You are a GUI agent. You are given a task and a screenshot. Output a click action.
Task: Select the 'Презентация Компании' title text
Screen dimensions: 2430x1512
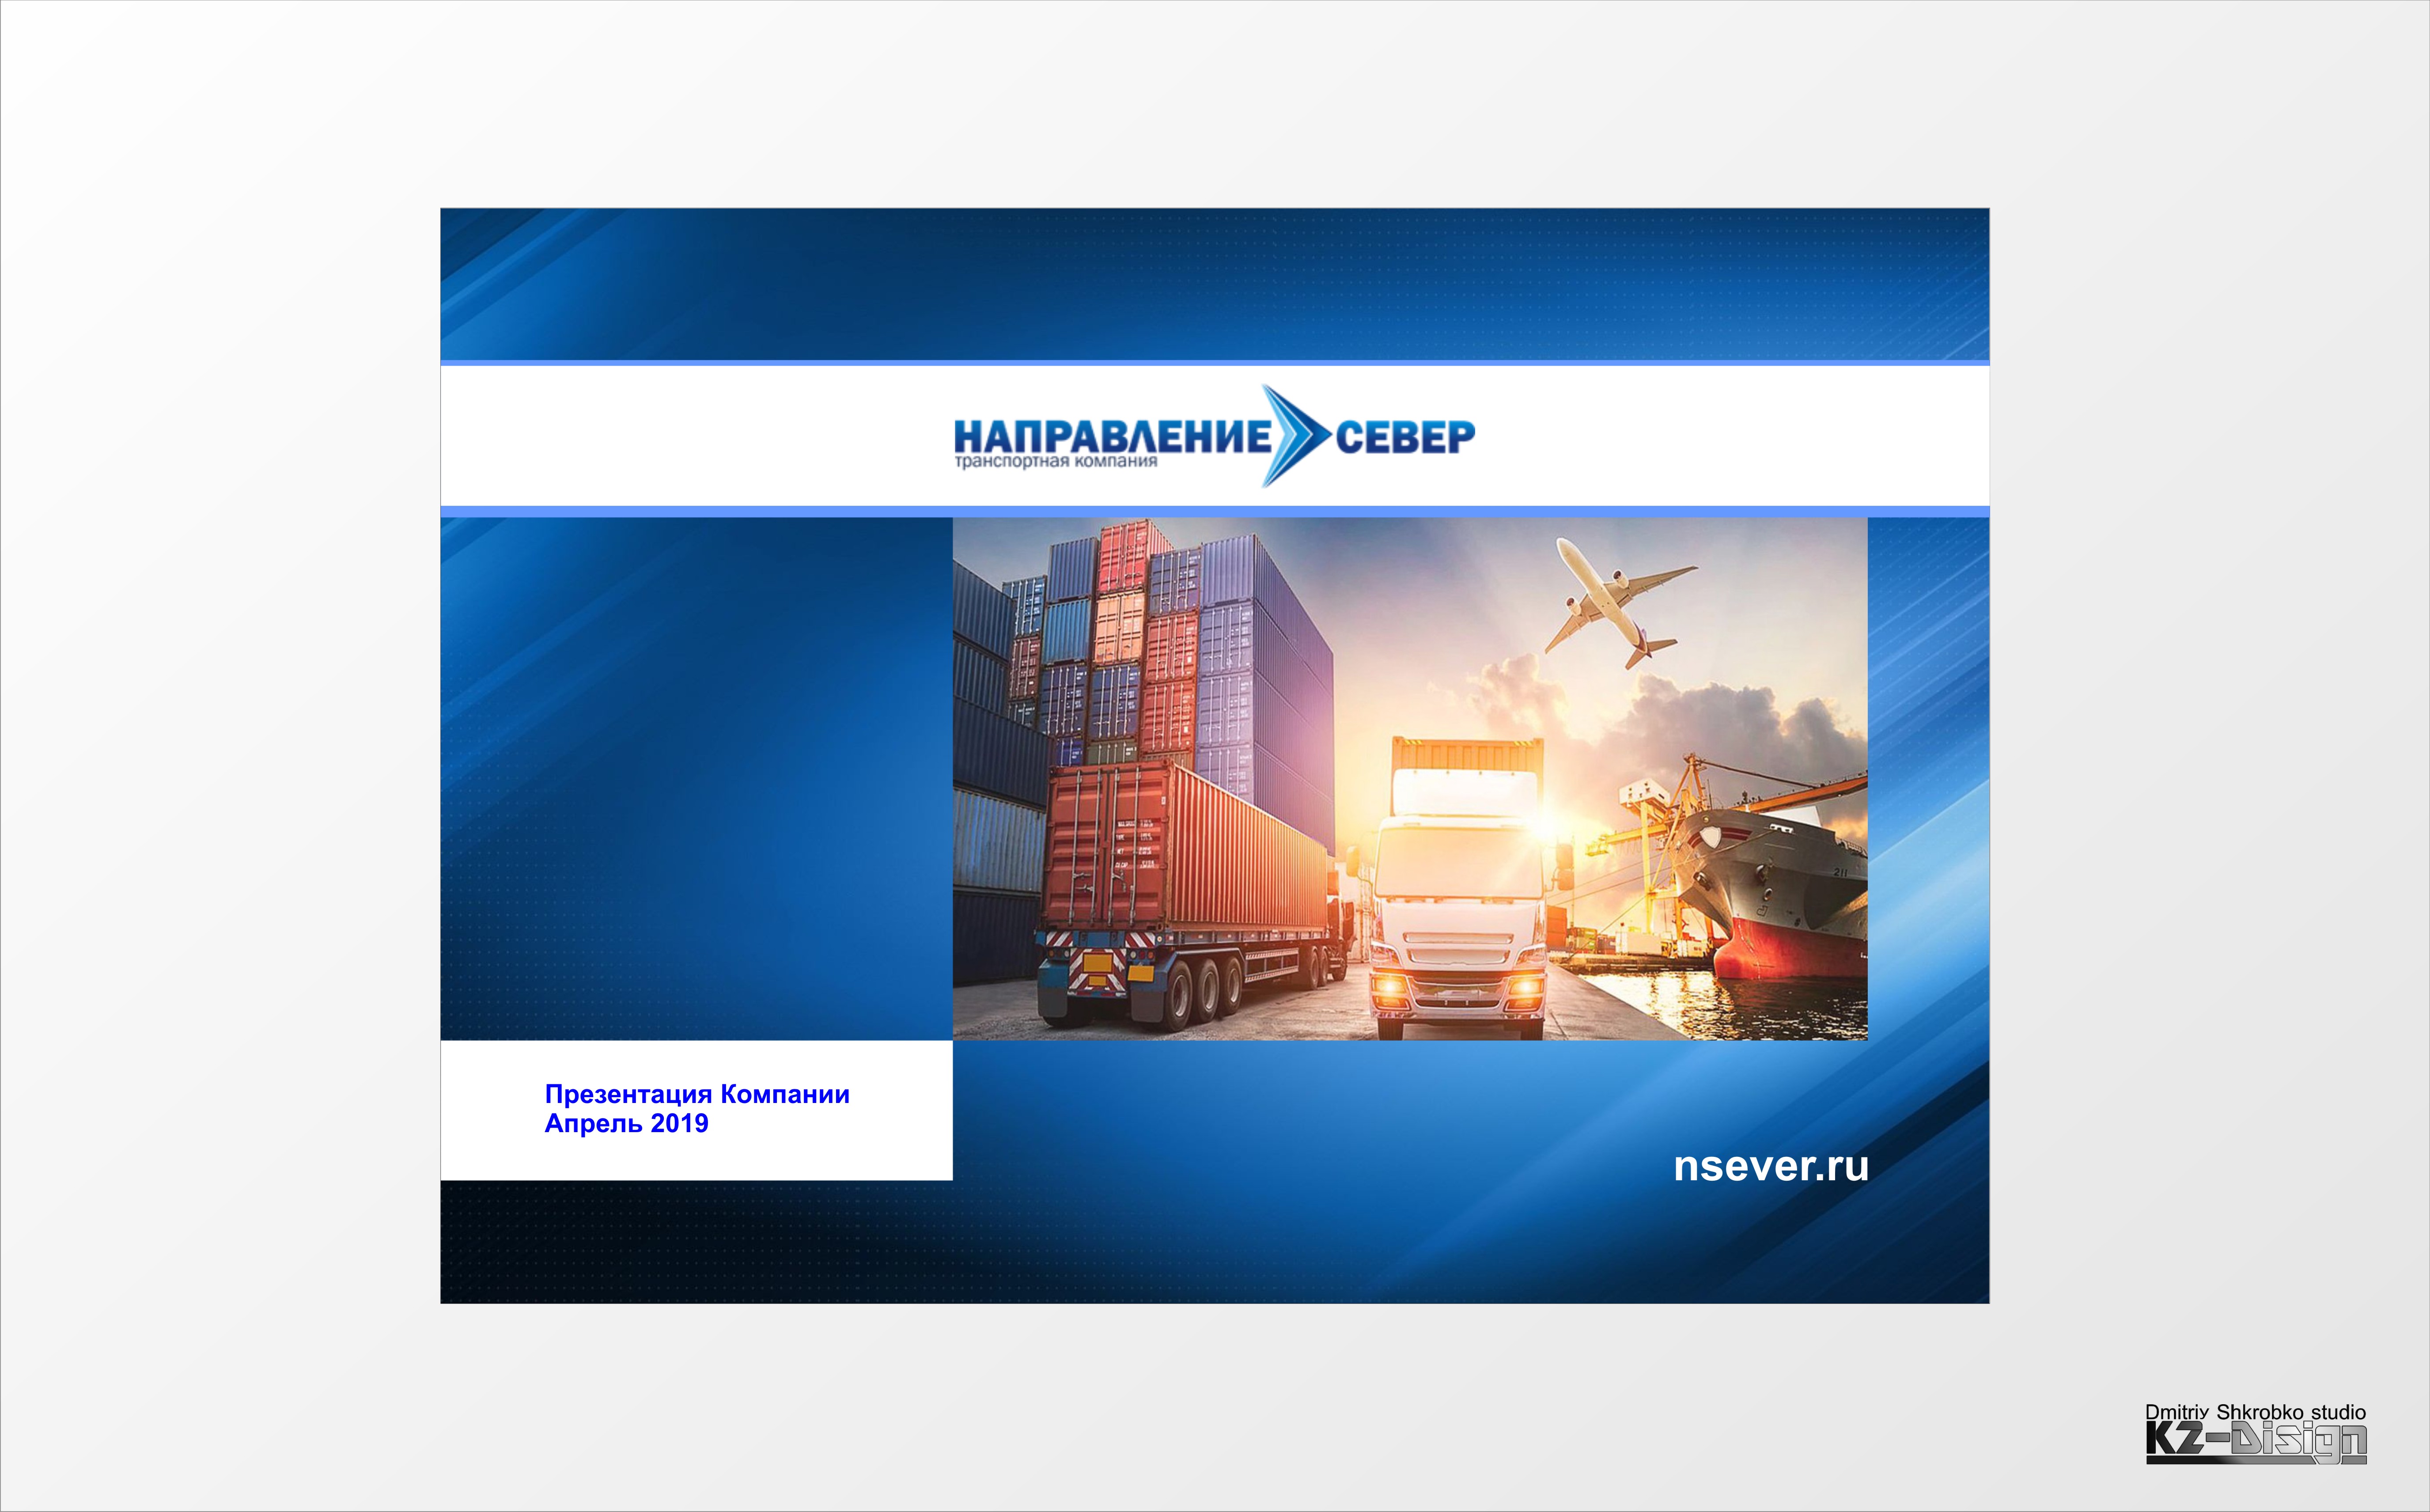pos(696,1094)
